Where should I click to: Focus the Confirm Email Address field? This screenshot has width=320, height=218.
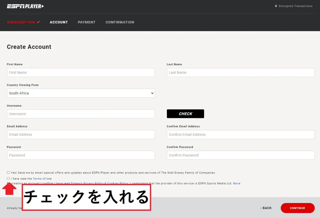[x=241, y=134]
